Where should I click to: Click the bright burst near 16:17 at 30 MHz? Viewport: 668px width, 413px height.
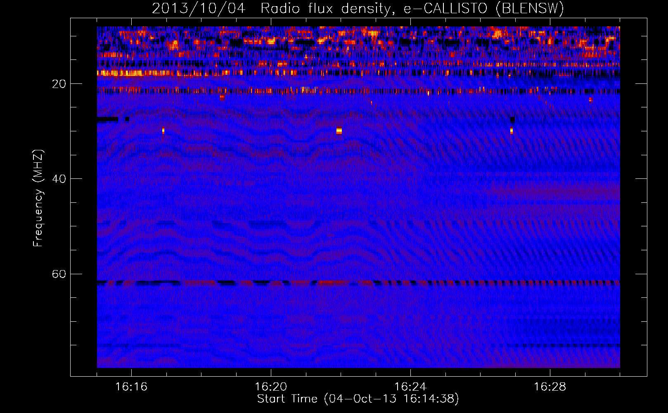[x=163, y=131]
